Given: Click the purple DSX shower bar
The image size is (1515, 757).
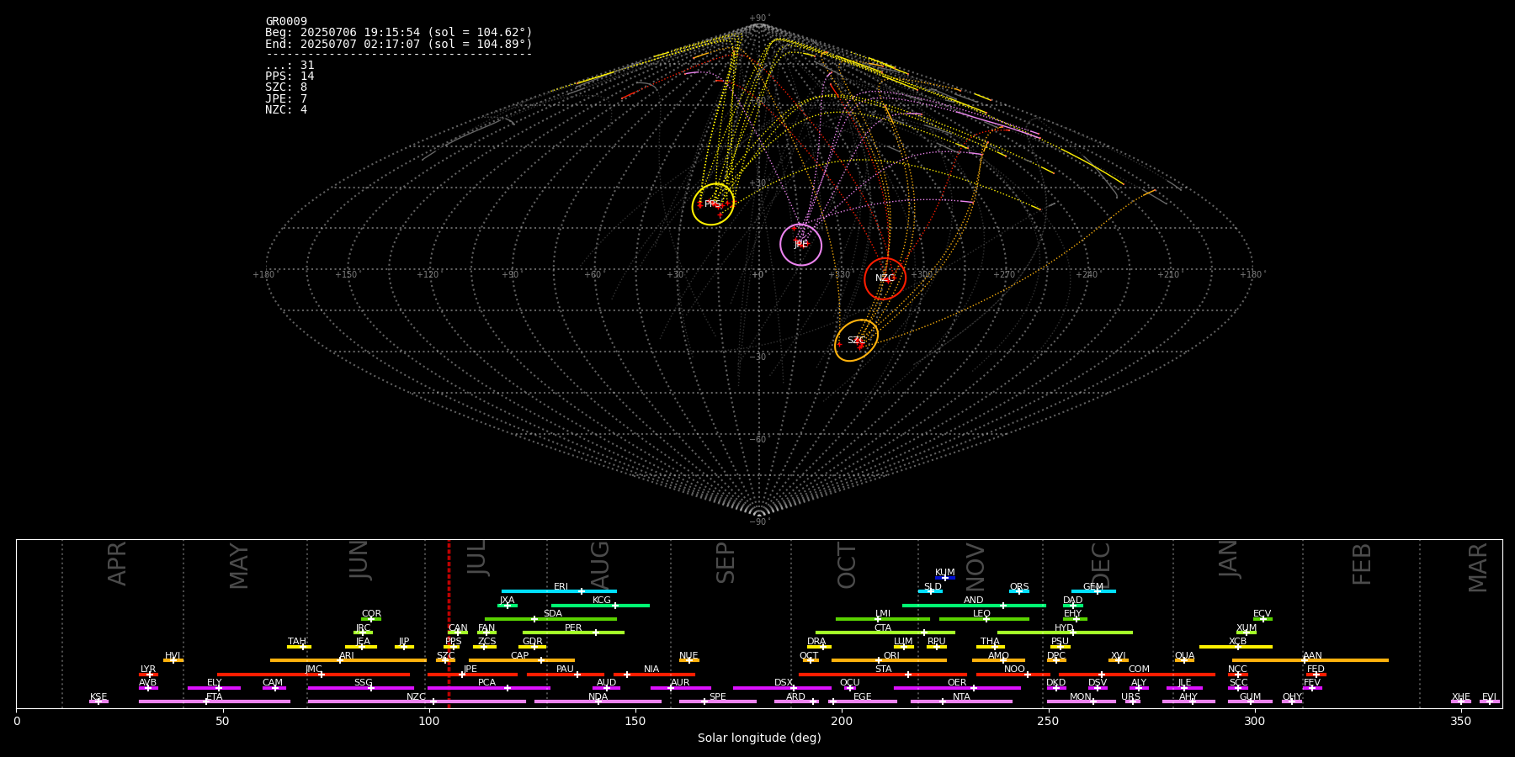Looking at the screenshot, I should 782,688.
